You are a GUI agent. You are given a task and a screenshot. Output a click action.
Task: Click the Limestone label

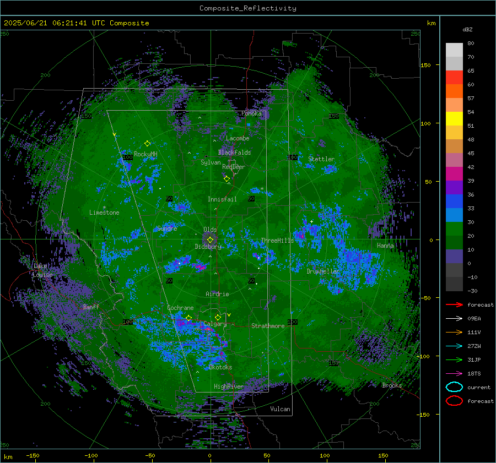104,213
